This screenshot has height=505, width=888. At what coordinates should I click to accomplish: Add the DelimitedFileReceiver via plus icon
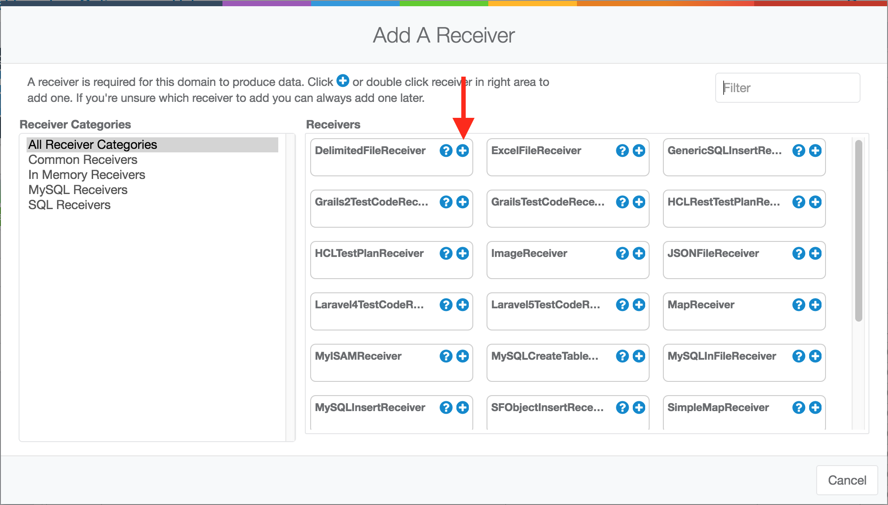pos(463,151)
